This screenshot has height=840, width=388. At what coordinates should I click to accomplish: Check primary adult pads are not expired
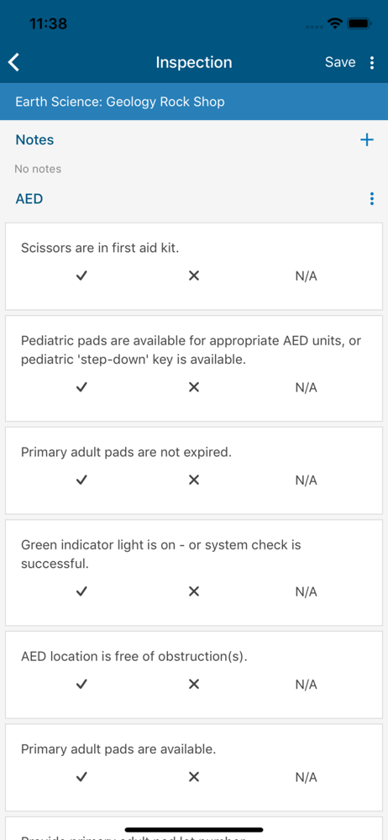click(x=81, y=480)
